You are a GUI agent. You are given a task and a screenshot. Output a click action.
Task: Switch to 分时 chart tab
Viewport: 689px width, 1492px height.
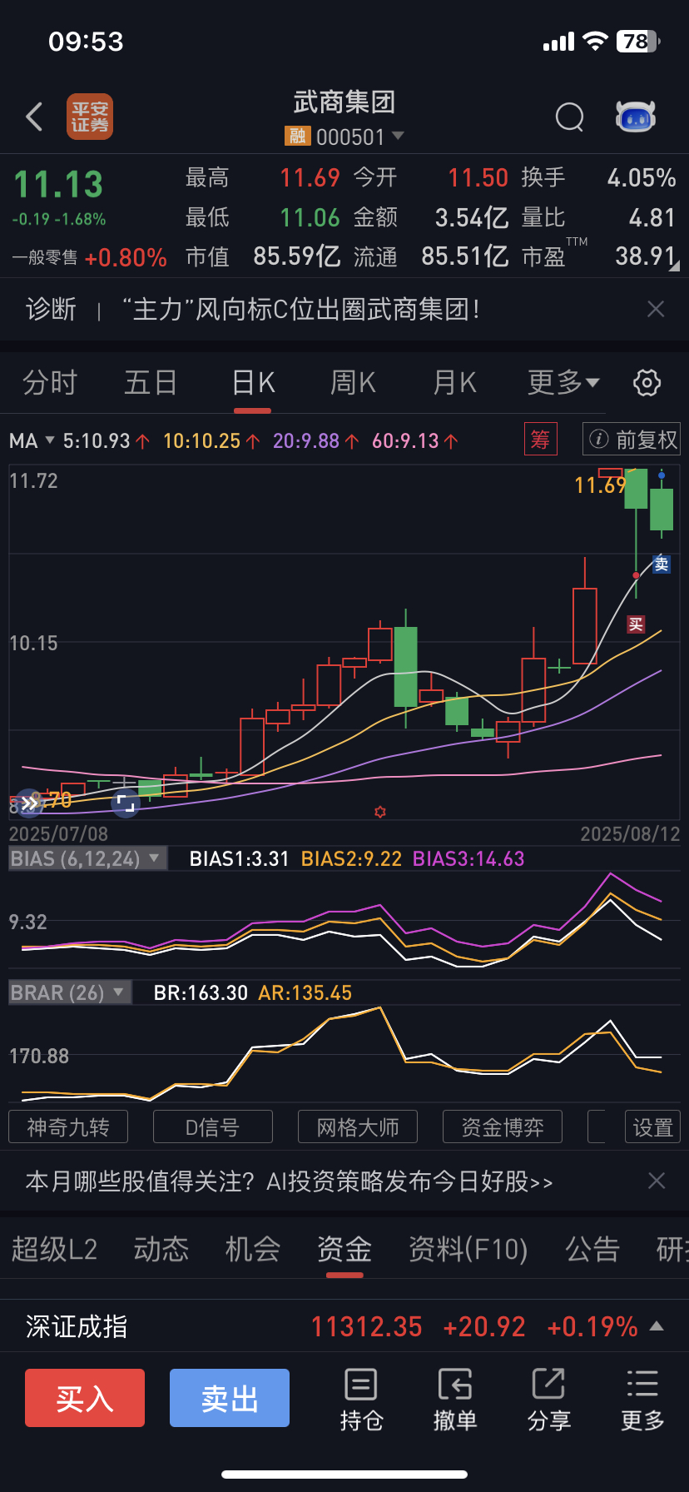[x=50, y=383]
